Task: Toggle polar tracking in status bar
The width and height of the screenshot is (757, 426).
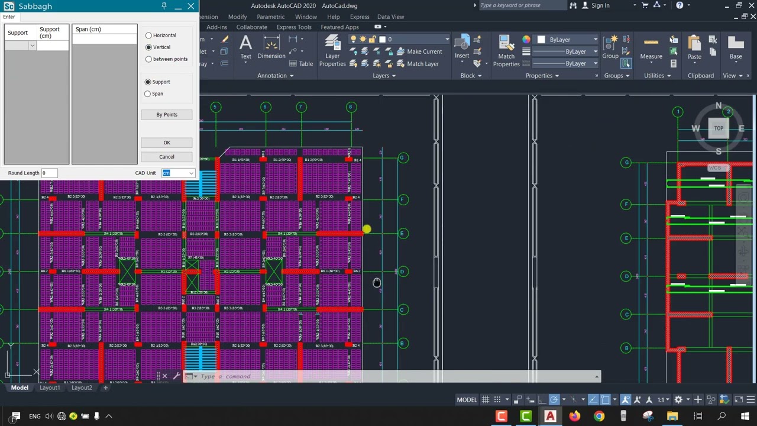Action: click(554, 399)
